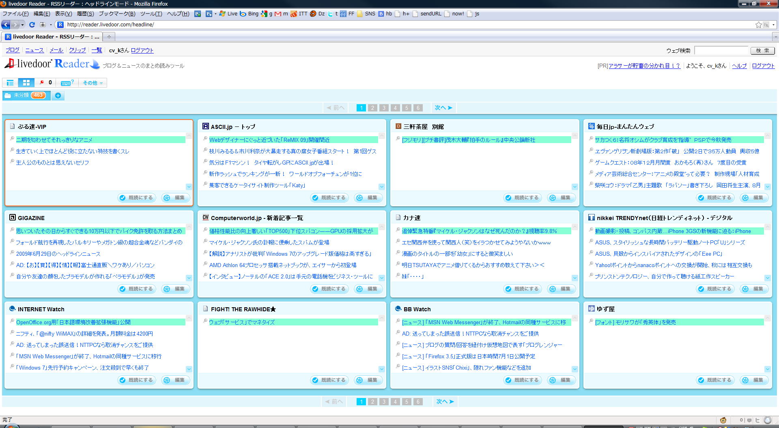Viewport: 779px width, 428px height.
Task: Select the 未分類 folder tab
Action: pyautogui.click(x=26, y=96)
